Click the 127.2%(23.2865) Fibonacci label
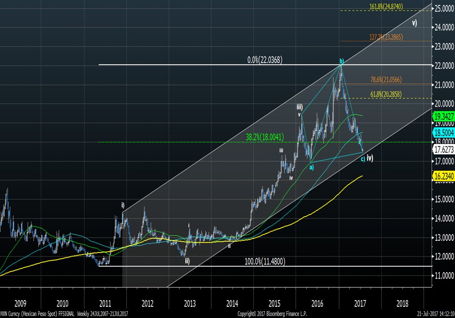 [x=386, y=37]
